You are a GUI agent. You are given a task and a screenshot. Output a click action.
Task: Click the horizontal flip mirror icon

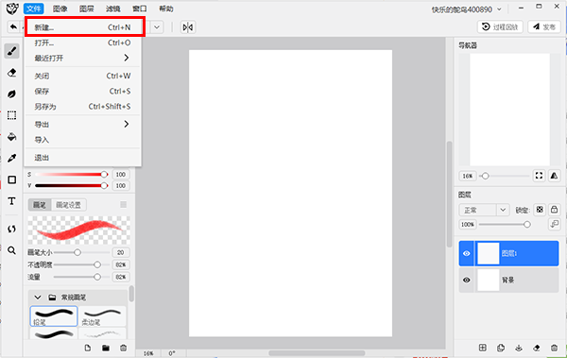(x=188, y=27)
